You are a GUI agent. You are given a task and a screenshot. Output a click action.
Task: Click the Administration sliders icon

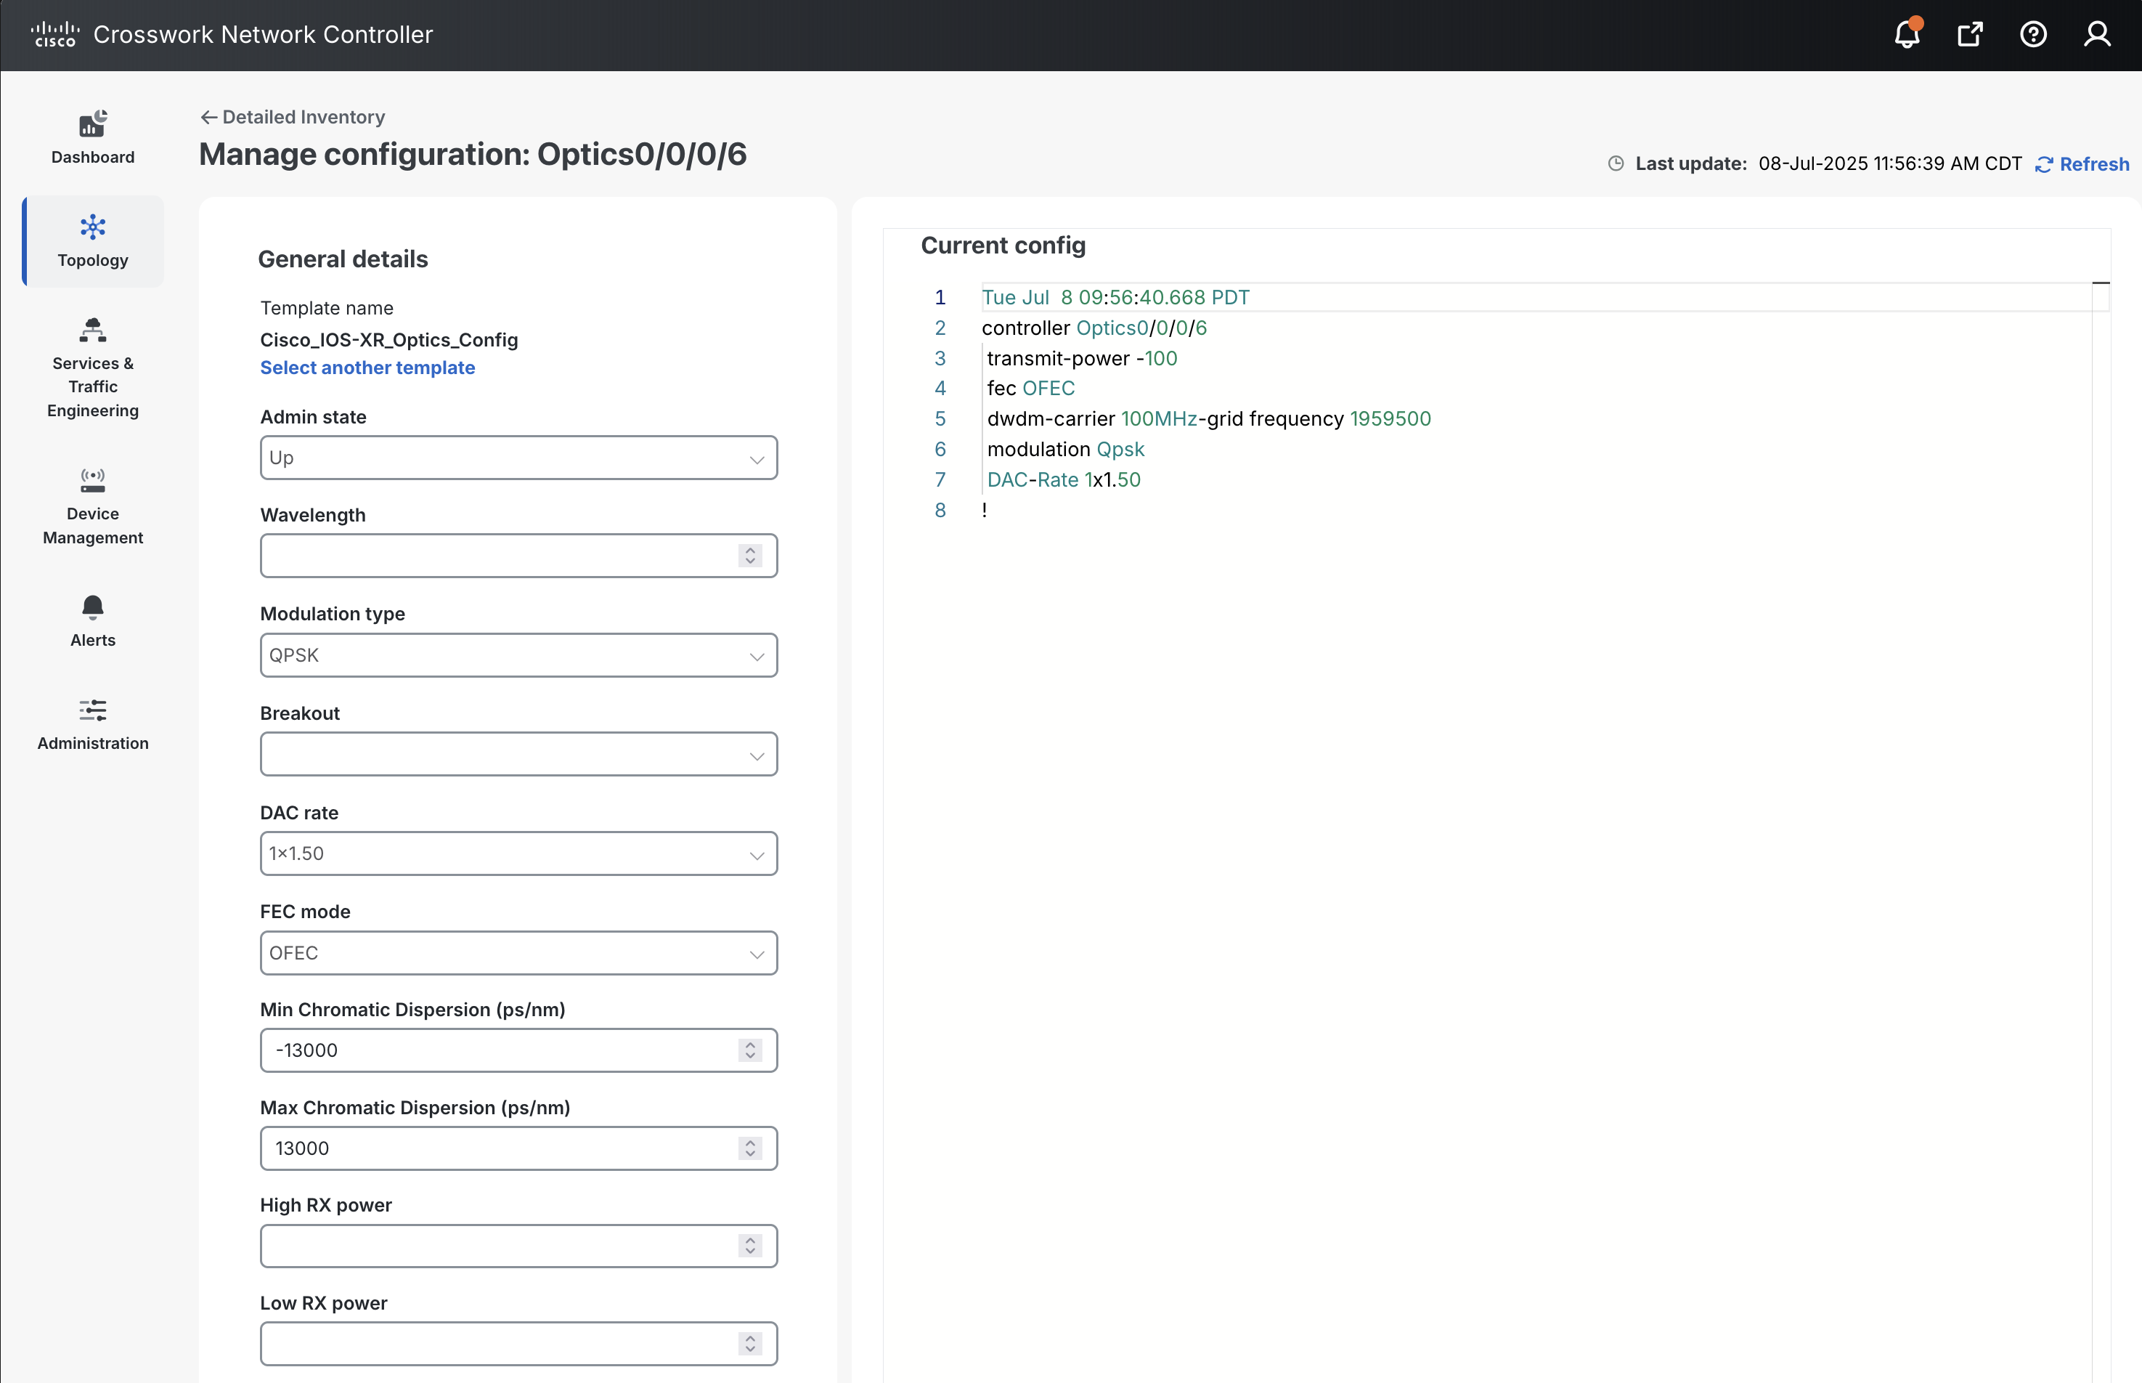92,710
